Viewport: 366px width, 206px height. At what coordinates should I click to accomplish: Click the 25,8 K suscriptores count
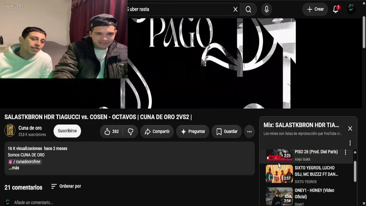coord(32,134)
